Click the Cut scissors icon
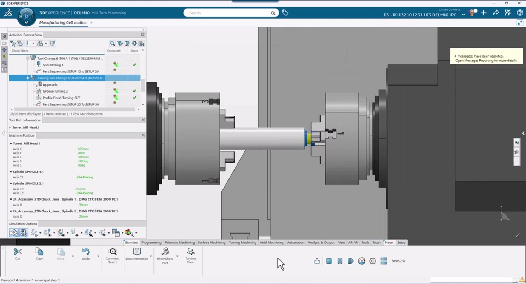 [x=18, y=252]
